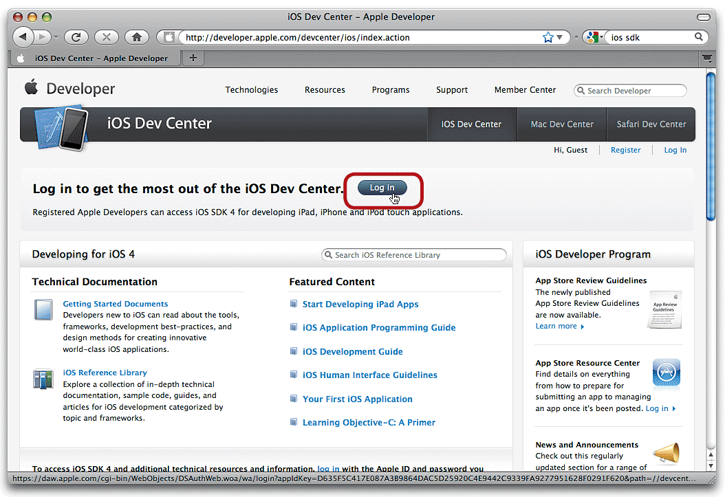Open the iOS Reference Library link
The width and height of the screenshot is (725, 497).
[105, 373]
